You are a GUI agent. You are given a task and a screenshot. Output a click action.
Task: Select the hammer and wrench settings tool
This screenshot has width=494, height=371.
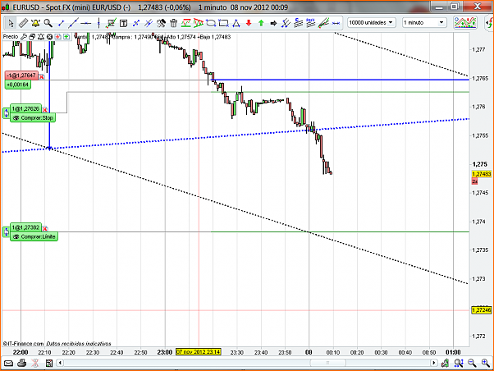coord(161,23)
